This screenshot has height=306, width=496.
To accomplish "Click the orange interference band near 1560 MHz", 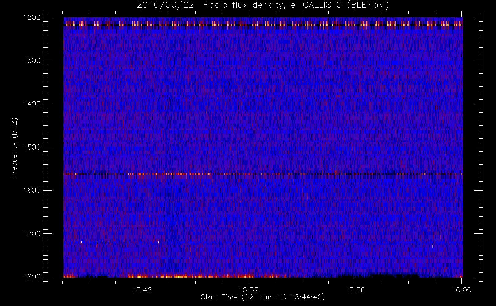I will coord(263,174).
